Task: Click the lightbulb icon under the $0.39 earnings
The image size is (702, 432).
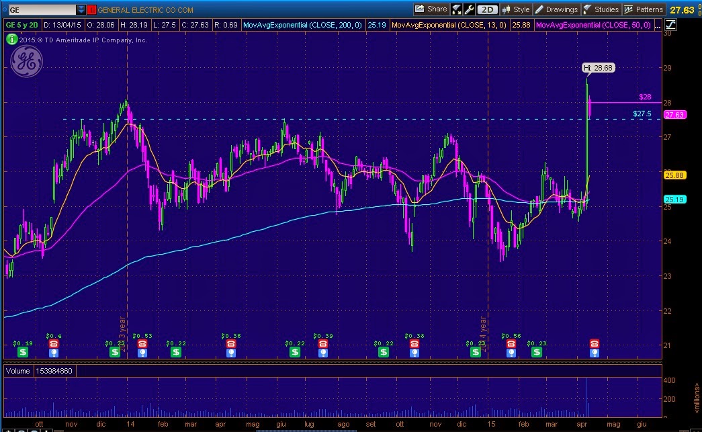Action: 323,352
